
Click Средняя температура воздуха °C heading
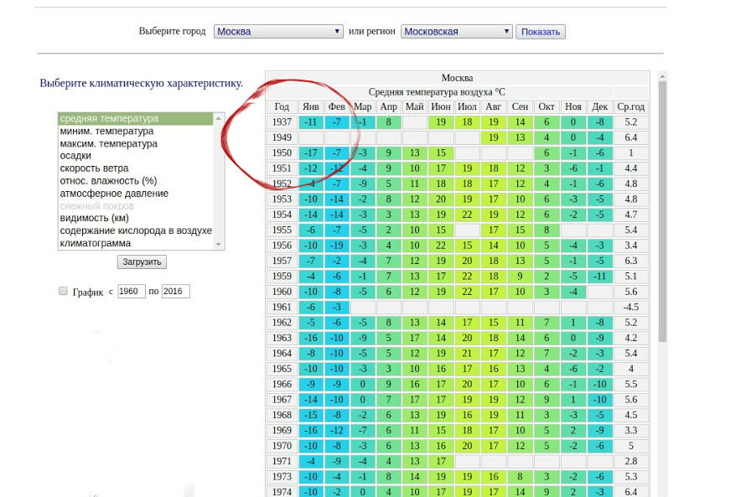[x=437, y=92]
